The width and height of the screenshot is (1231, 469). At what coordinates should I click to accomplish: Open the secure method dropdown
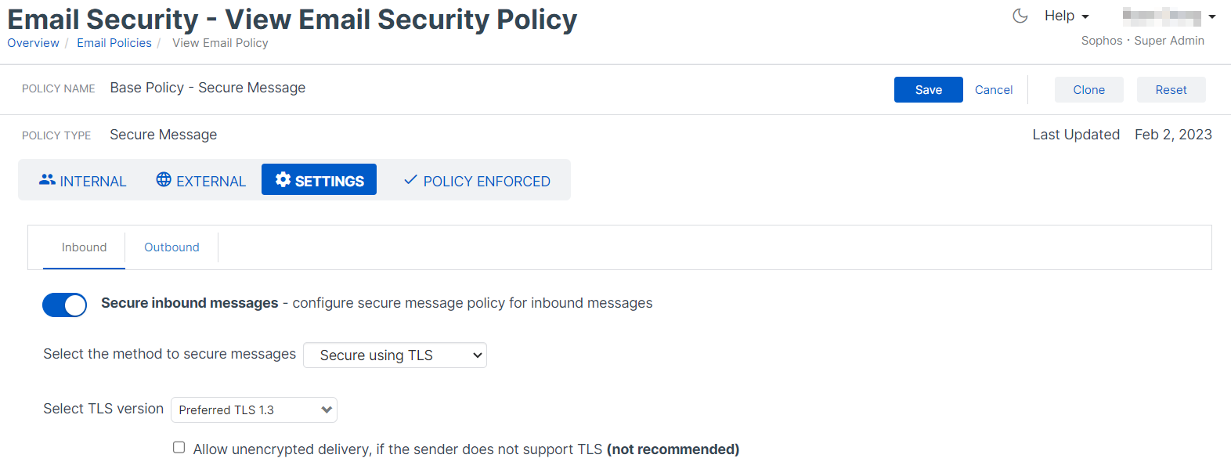395,355
